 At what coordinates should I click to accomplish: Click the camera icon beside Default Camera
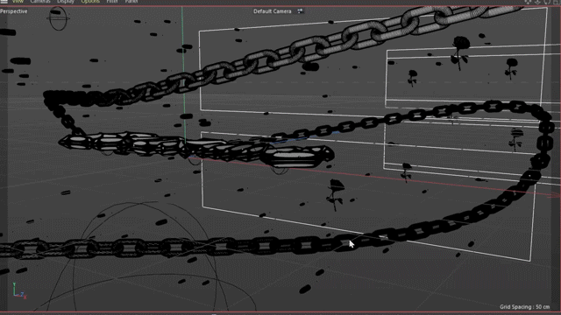pyautogui.click(x=301, y=11)
